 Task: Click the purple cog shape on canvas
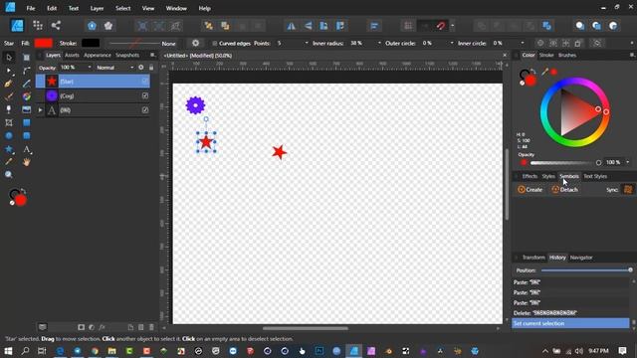click(195, 105)
